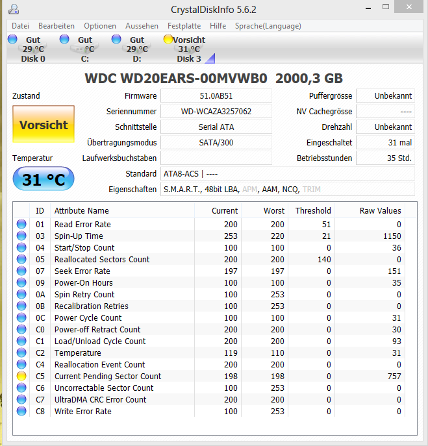This screenshot has width=428, height=446.
Task: Click the status orb of Power-off Retract Count row
Action: [21, 329]
